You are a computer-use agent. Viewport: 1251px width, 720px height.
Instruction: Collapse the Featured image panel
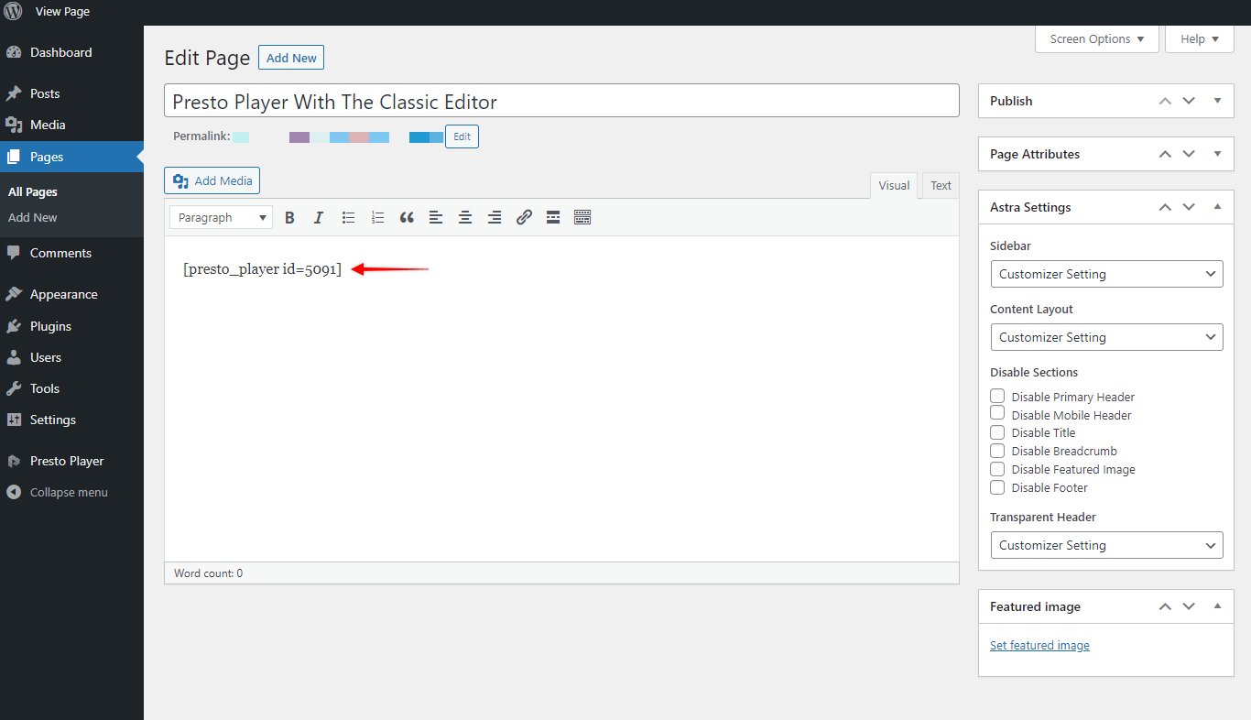[x=1217, y=606]
